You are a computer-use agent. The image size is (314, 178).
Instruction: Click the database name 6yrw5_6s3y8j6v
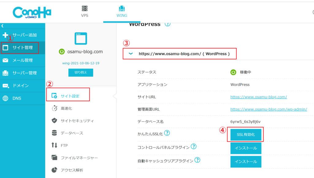[245, 122]
